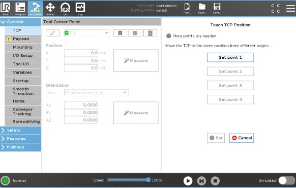Click the Position Measure button
The image size is (296, 188).
point(136,61)
